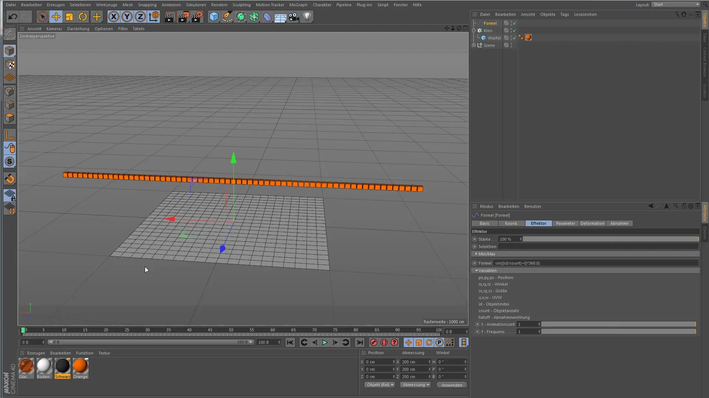
Task: Adjust the t - Animationszeit slider
Action: coord(619,324)
